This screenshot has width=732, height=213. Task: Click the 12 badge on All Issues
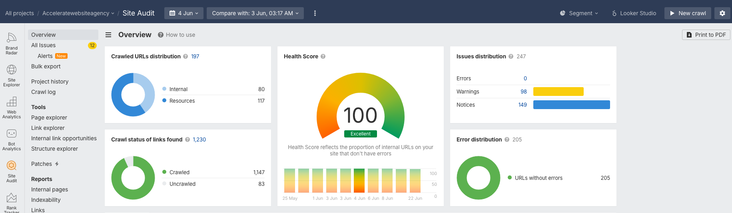coord(92,46)
